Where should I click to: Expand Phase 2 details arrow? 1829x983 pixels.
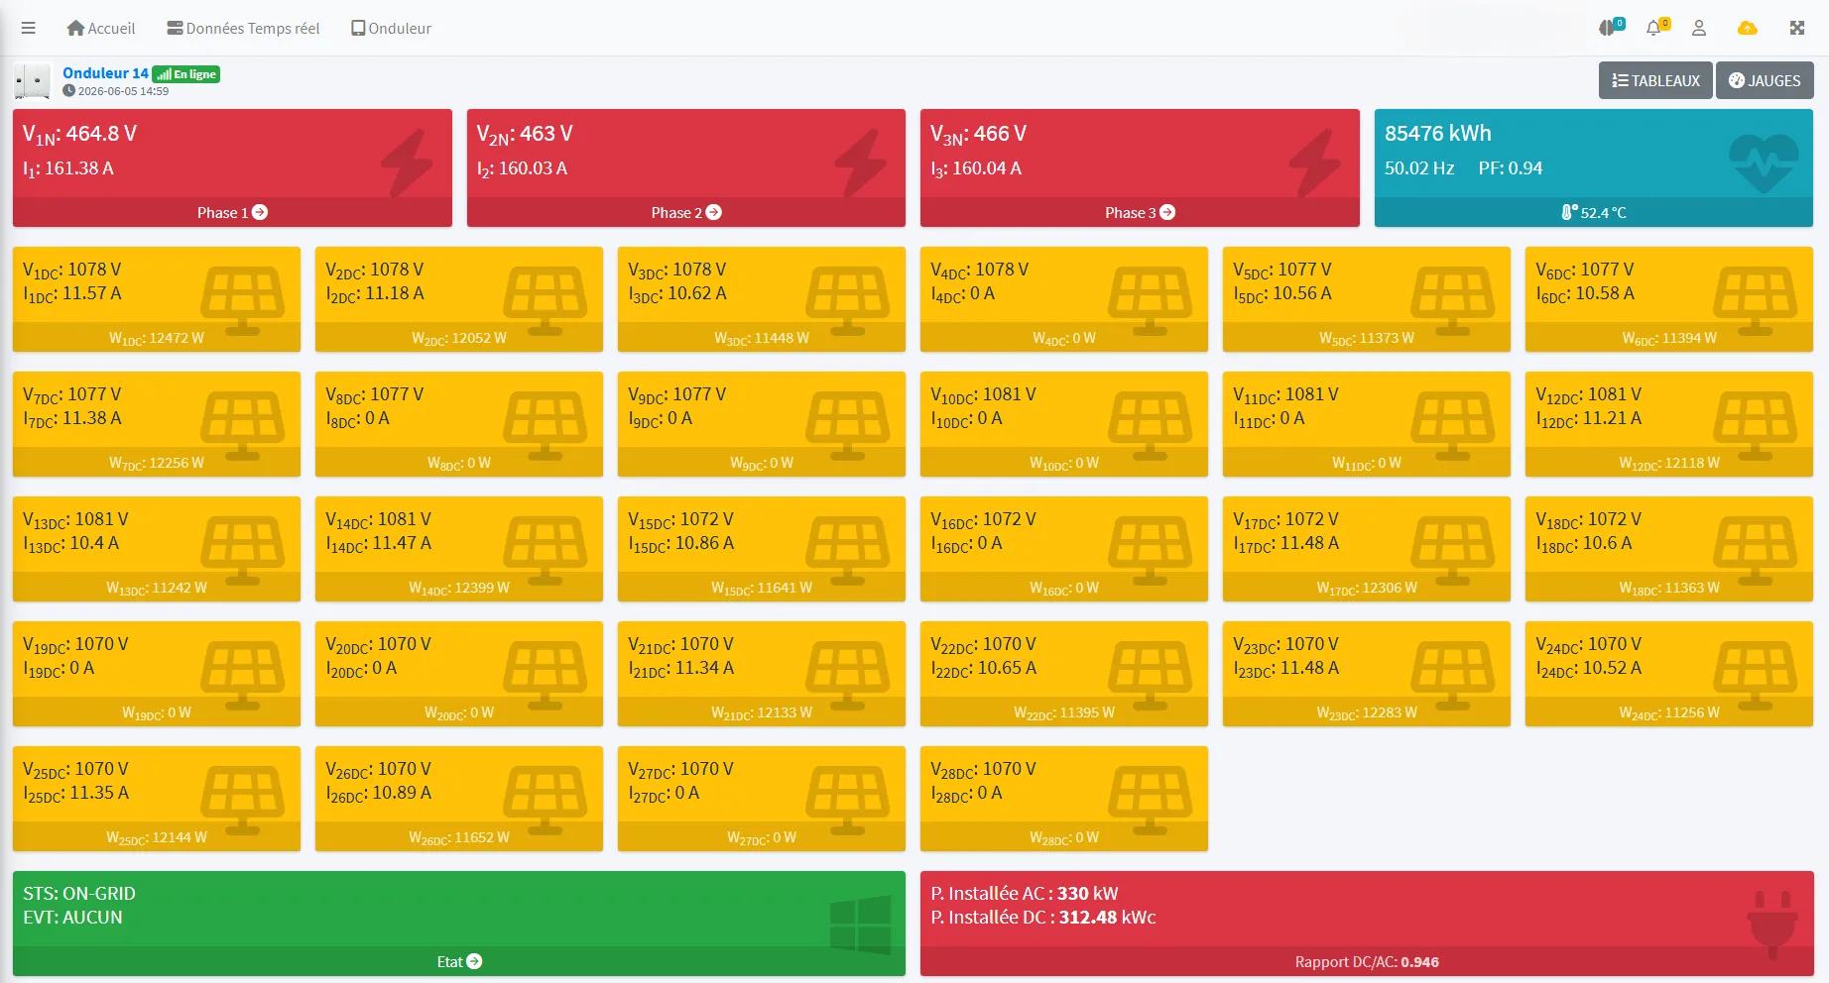[713, 212]
